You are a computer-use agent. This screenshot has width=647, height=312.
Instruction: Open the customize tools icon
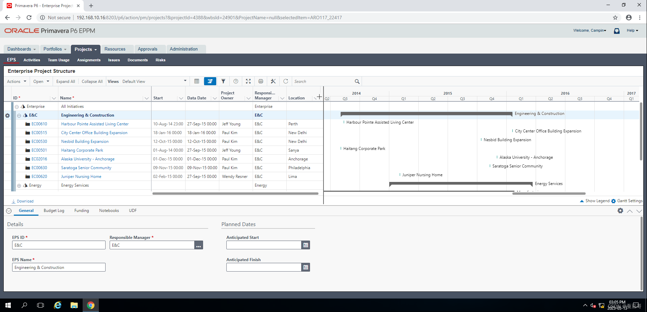pos(273,81)
